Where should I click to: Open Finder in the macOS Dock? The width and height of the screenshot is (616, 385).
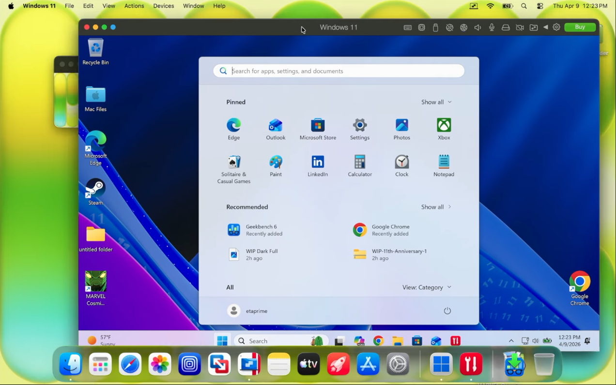point(71,364)
